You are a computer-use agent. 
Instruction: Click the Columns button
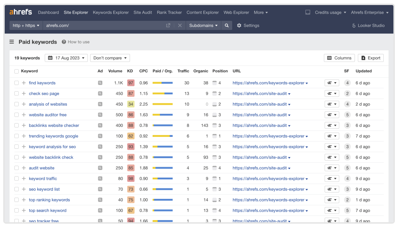(339, 58)
